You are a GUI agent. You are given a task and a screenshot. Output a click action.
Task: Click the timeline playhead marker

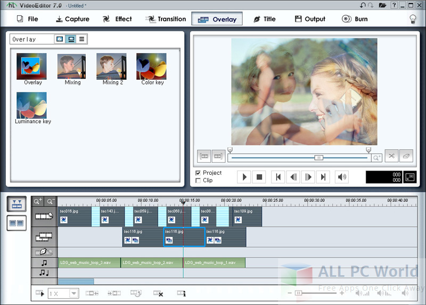click(x=183, y=202)
